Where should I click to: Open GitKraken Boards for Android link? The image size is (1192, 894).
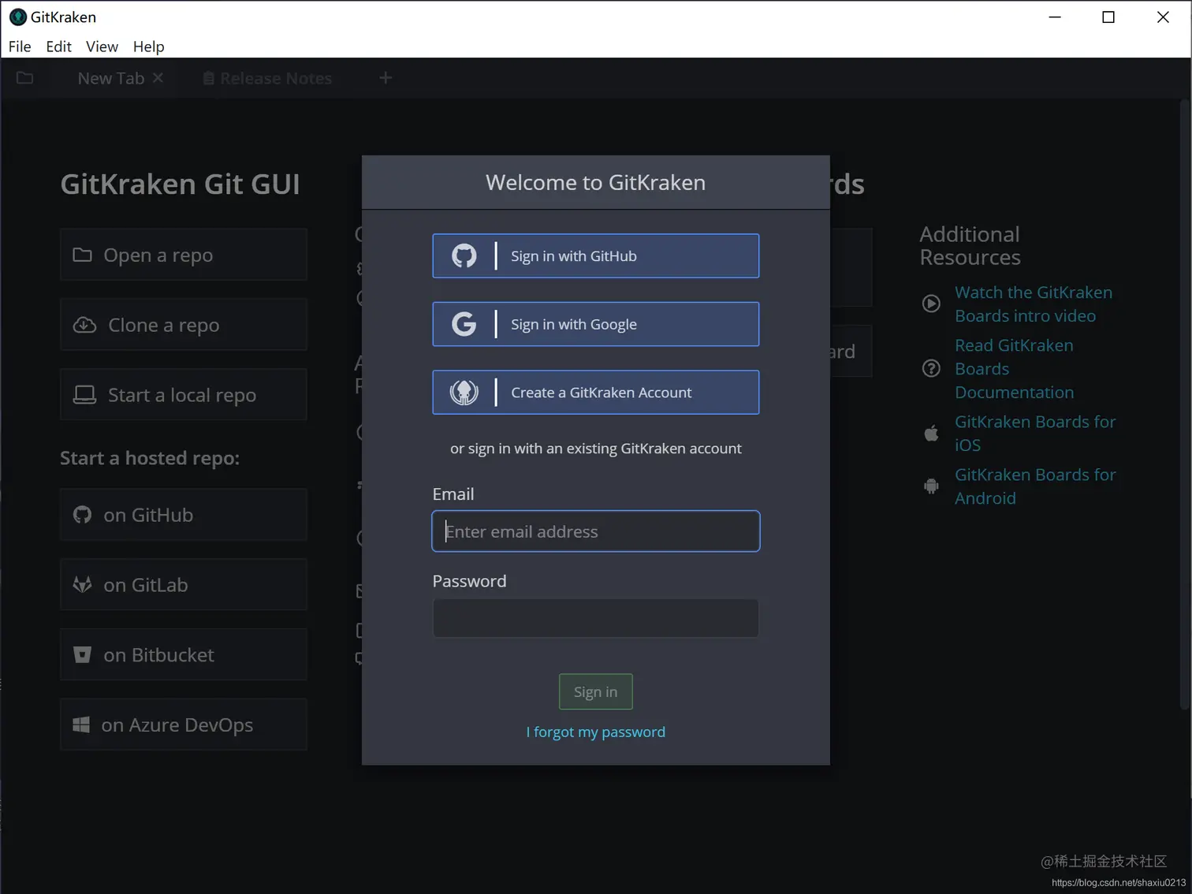click(1035, 486)
